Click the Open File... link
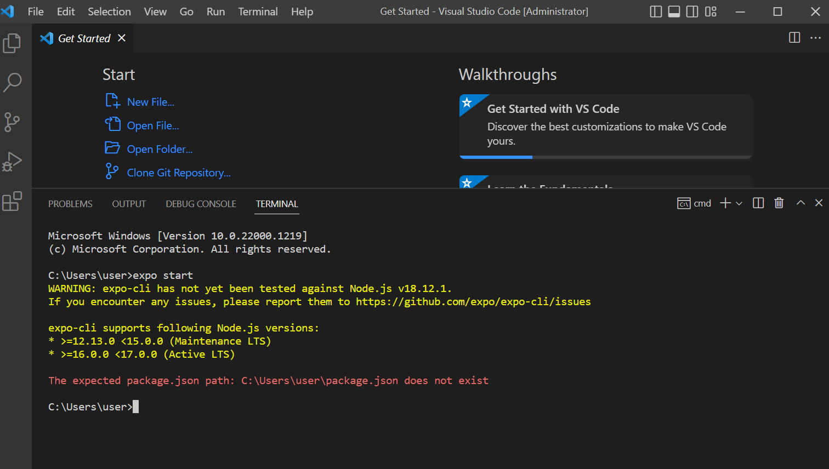The height and width of the screenshot is (469, 829). tap(153, 125)
